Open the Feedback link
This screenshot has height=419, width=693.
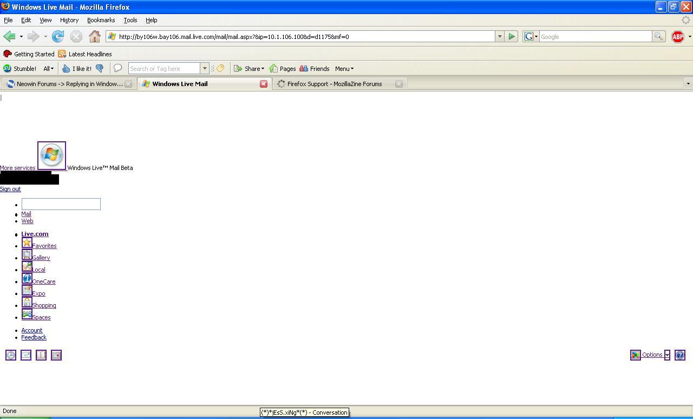pos(34,337)
